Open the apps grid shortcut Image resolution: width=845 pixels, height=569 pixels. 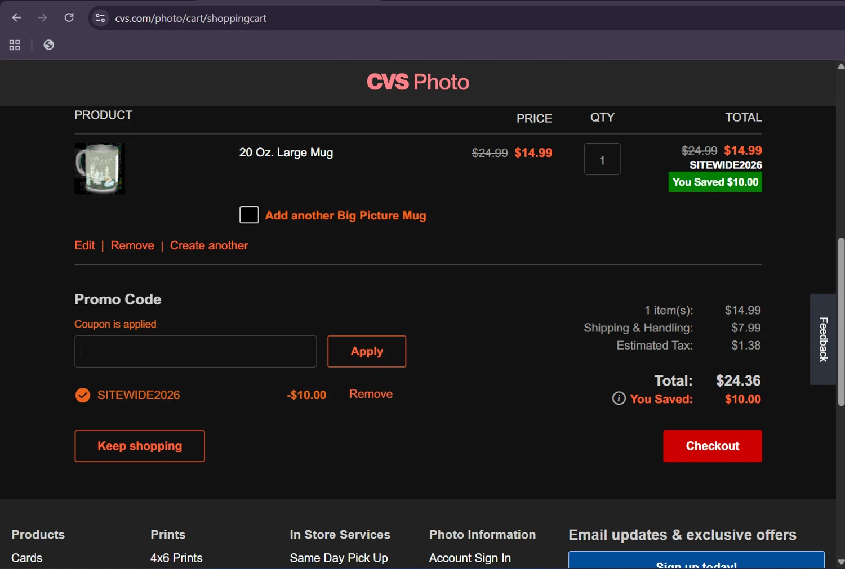[15, 45]
